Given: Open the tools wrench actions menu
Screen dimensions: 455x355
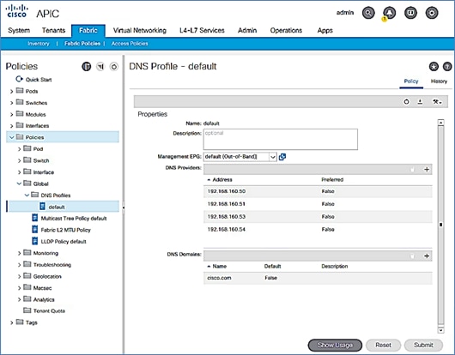Looking at the screenshot, I should pos(437,102).
